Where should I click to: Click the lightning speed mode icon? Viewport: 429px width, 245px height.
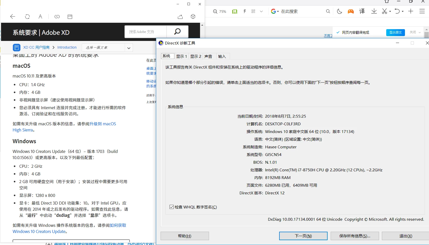[x=245, y=11]
